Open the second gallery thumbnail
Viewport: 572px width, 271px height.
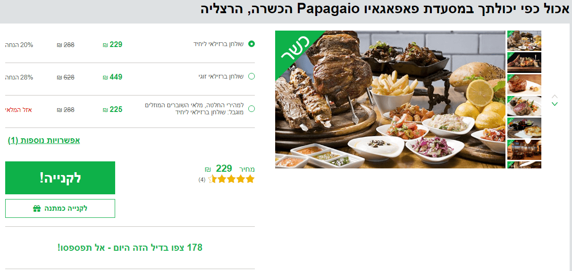pyautogui.click(x=524, y=62)
